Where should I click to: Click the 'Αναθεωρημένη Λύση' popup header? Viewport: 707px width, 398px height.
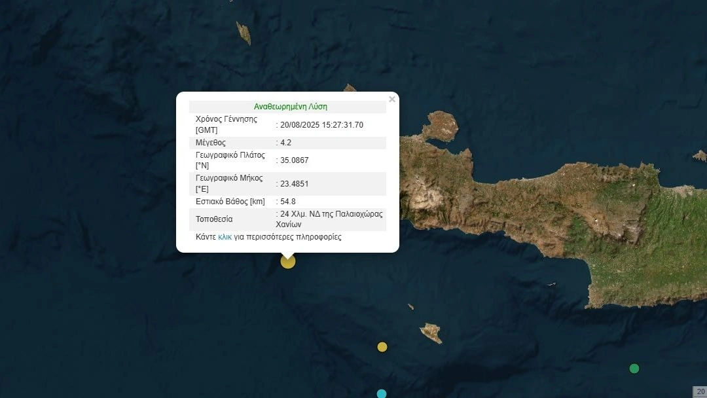pos(290,106)
